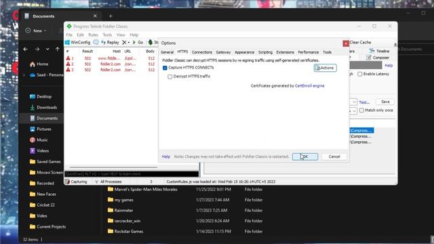Screen dimensions: 434x244
Task: Click the Up arrow in Explorer
Action: 57,49
